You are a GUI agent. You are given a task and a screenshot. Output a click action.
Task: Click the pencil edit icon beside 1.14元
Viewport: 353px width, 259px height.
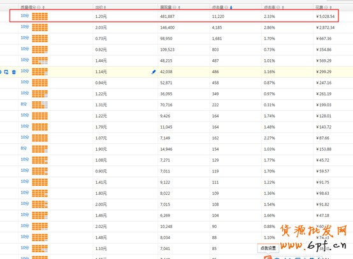click(x=154, y=72)
